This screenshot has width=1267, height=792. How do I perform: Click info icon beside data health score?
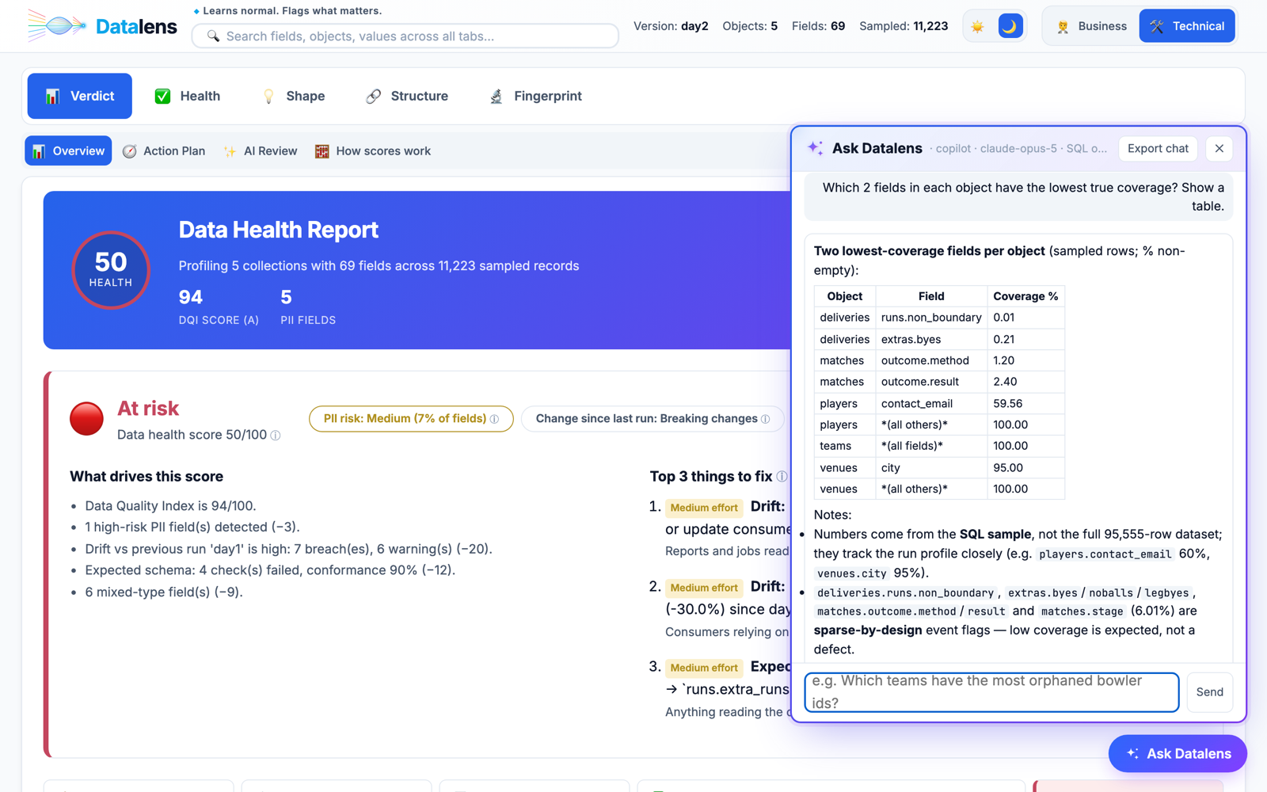click(276, 436)
